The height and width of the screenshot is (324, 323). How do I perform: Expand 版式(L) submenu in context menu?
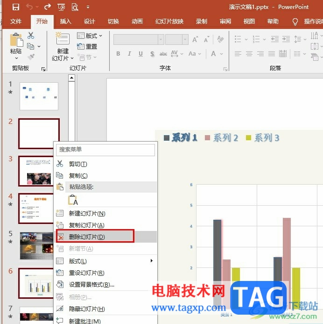click(x=106, y=261)
